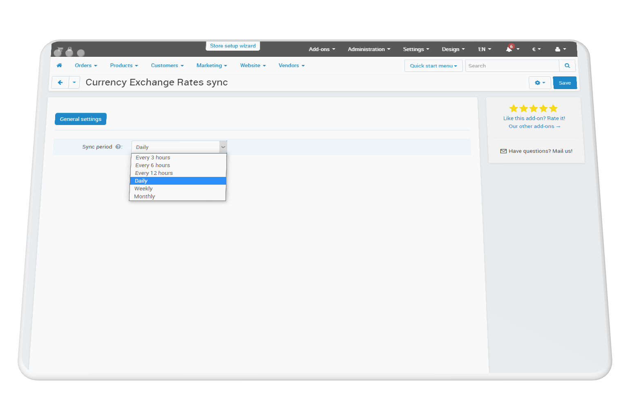
Task: Select 'Every 3 hours' sync option
Action: coord(153,158)
